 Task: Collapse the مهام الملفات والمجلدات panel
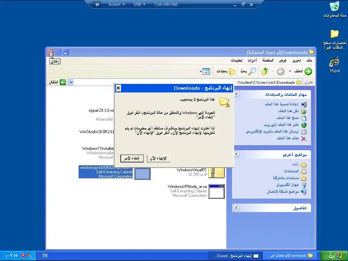tap(237, 94)
